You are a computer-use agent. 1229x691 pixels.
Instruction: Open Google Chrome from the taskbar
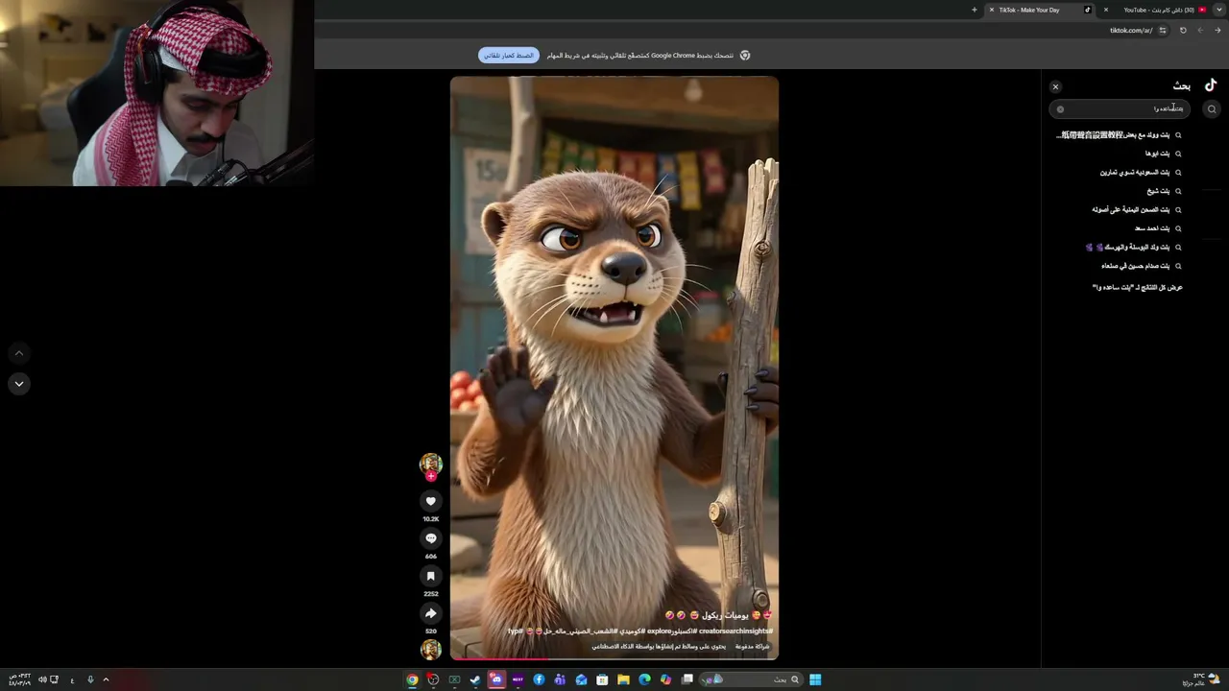click(412, 679)
